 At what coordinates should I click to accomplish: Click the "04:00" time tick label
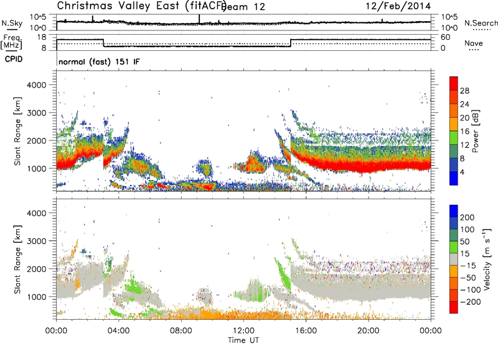point(119,331)
